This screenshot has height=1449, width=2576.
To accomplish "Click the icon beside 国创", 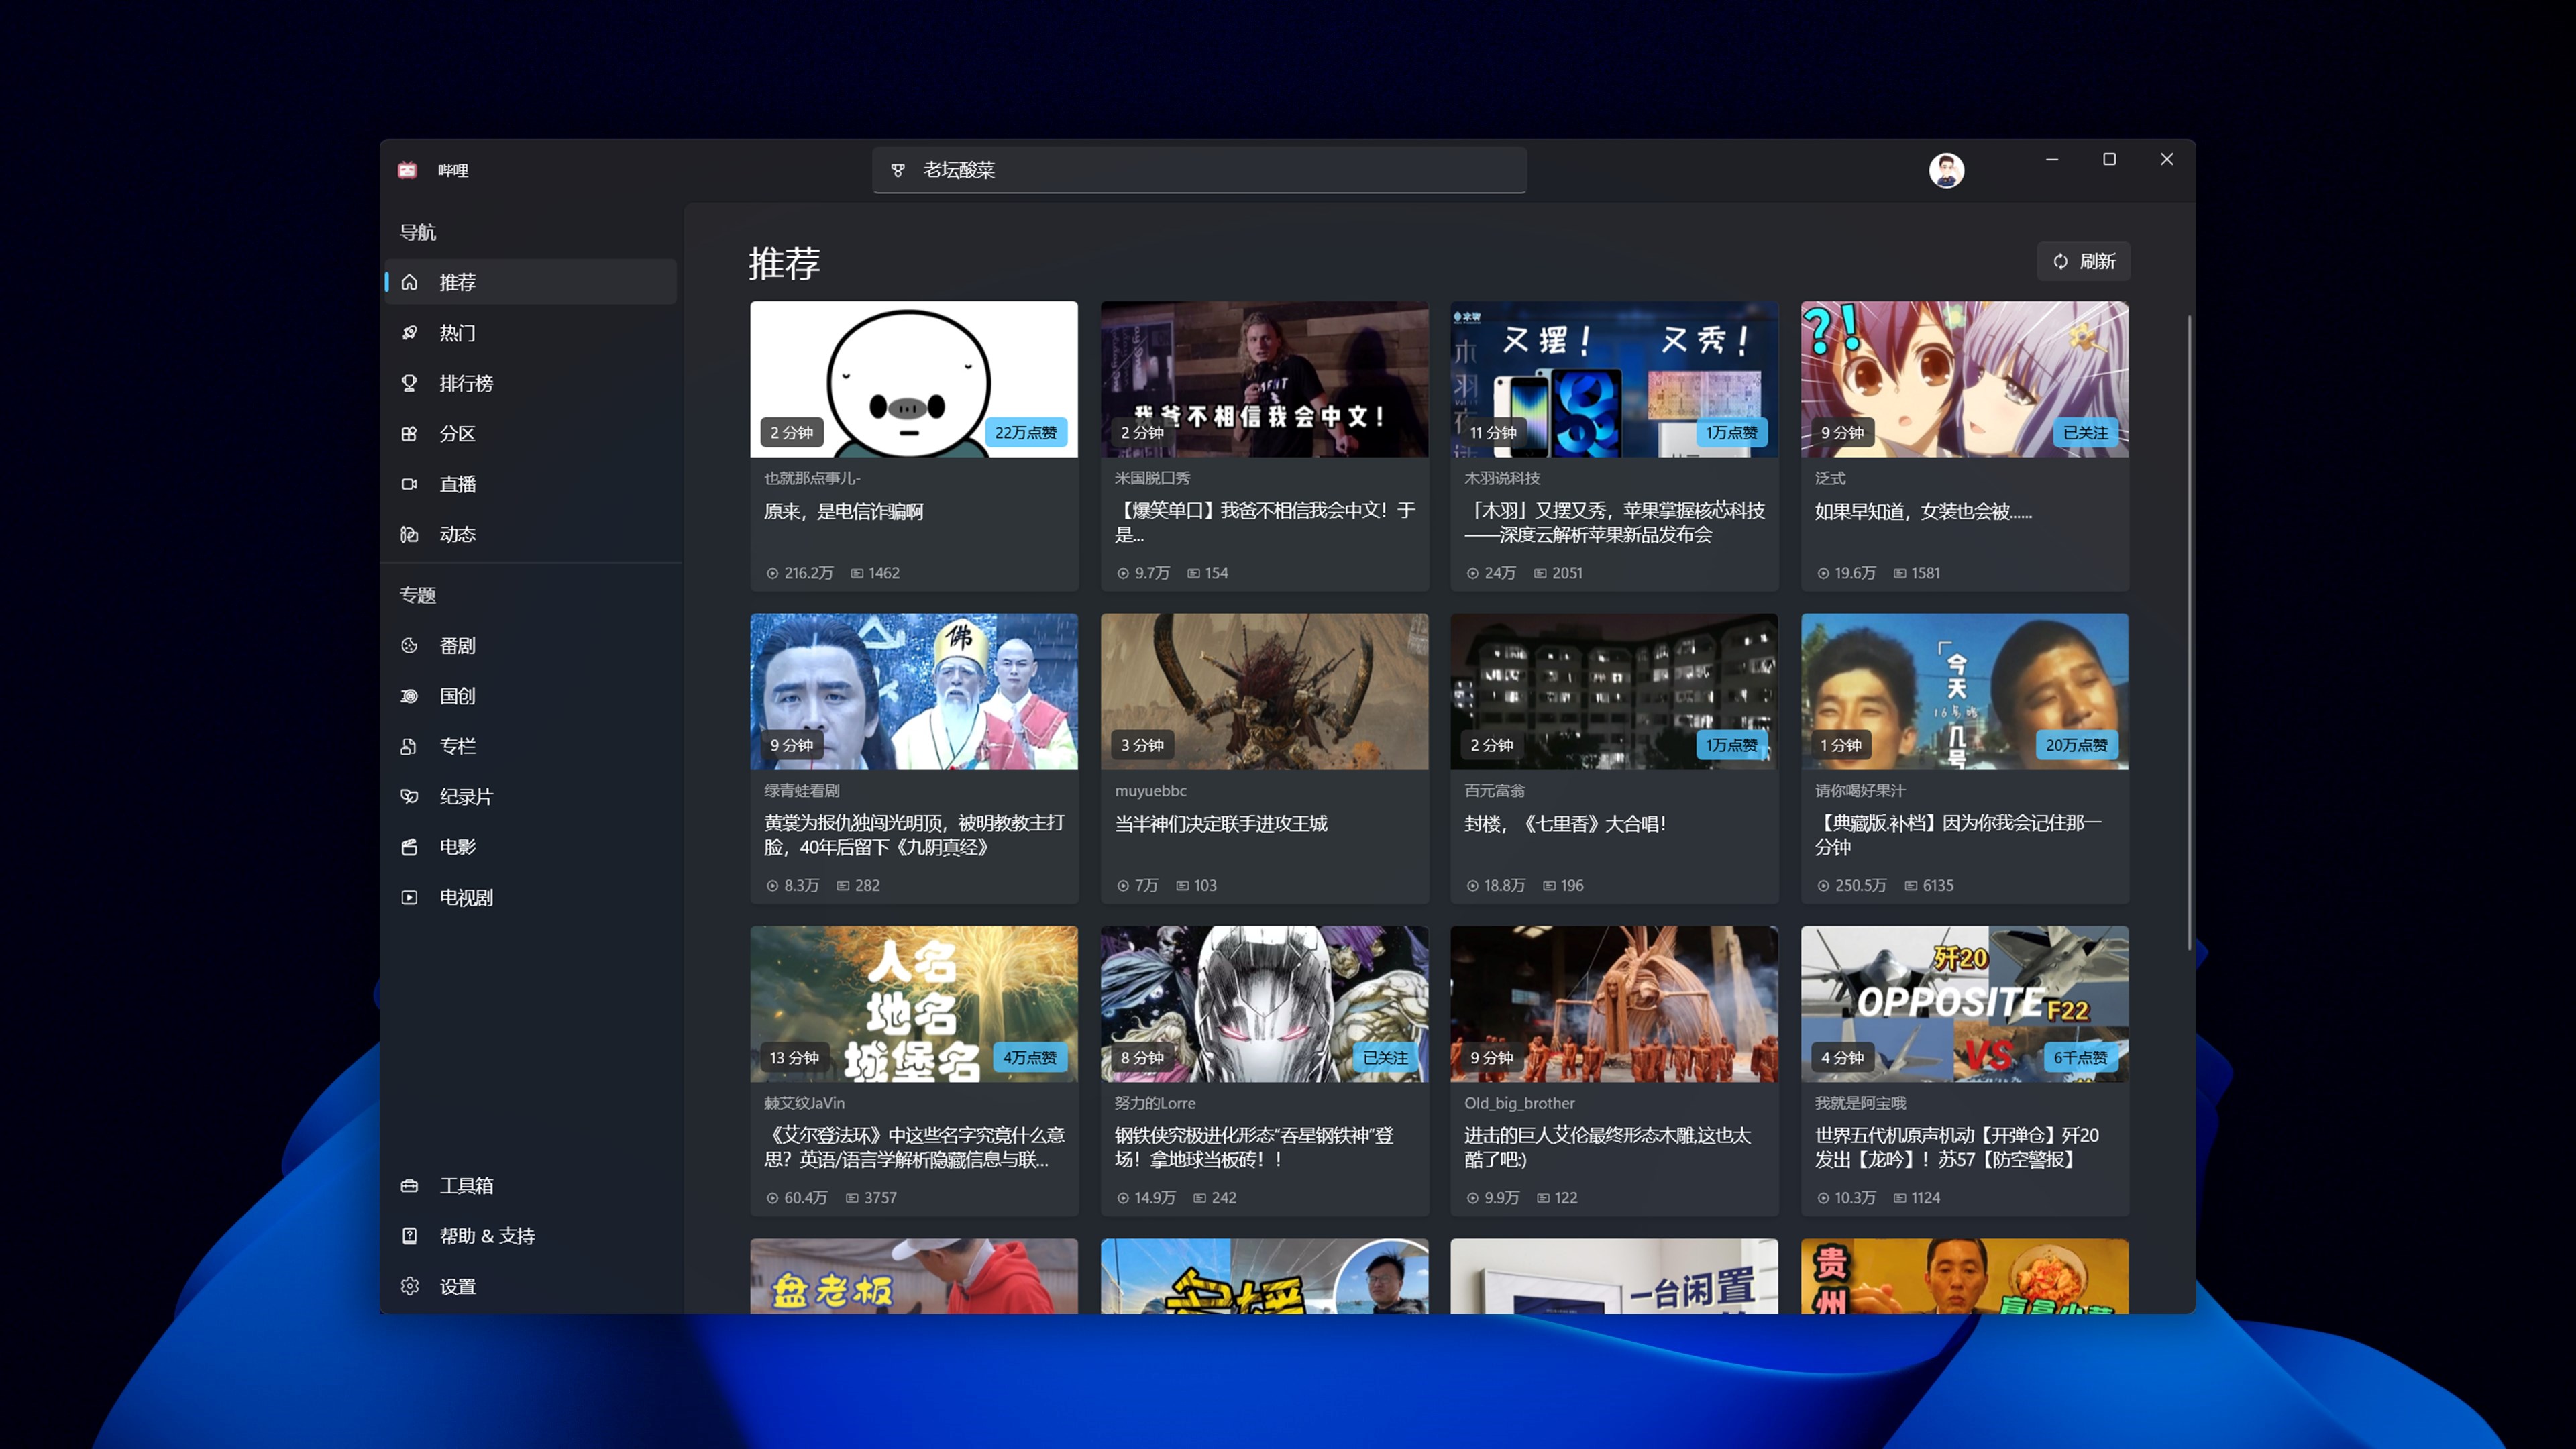I will click(x=409, y=696).
